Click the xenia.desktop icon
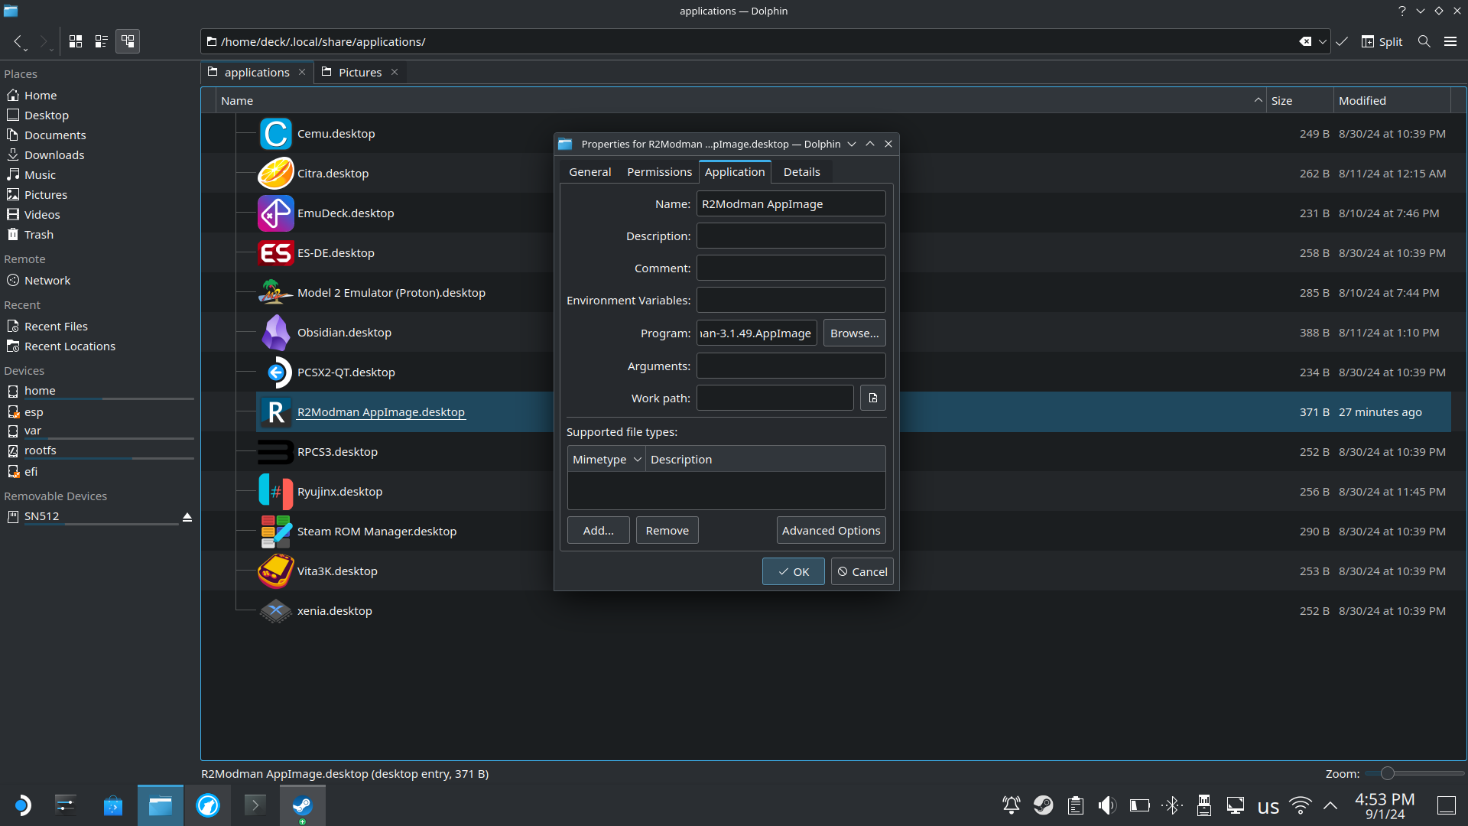This screenshot has width=1468, height=826. tap(276, 611)
